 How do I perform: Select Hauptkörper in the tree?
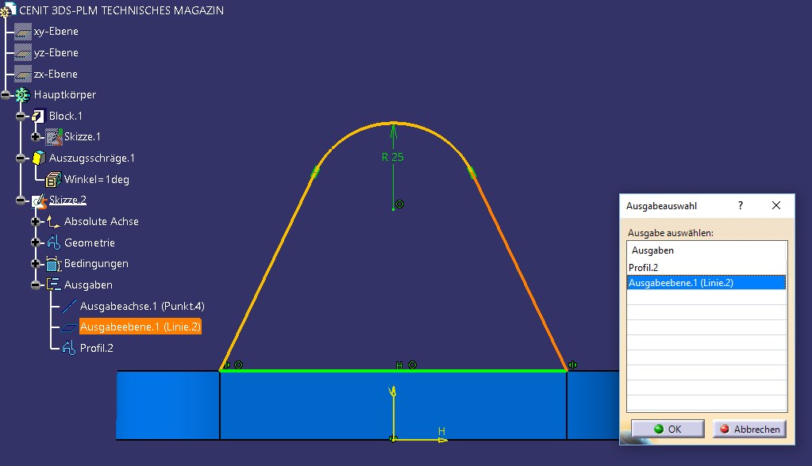coord(65,94)
